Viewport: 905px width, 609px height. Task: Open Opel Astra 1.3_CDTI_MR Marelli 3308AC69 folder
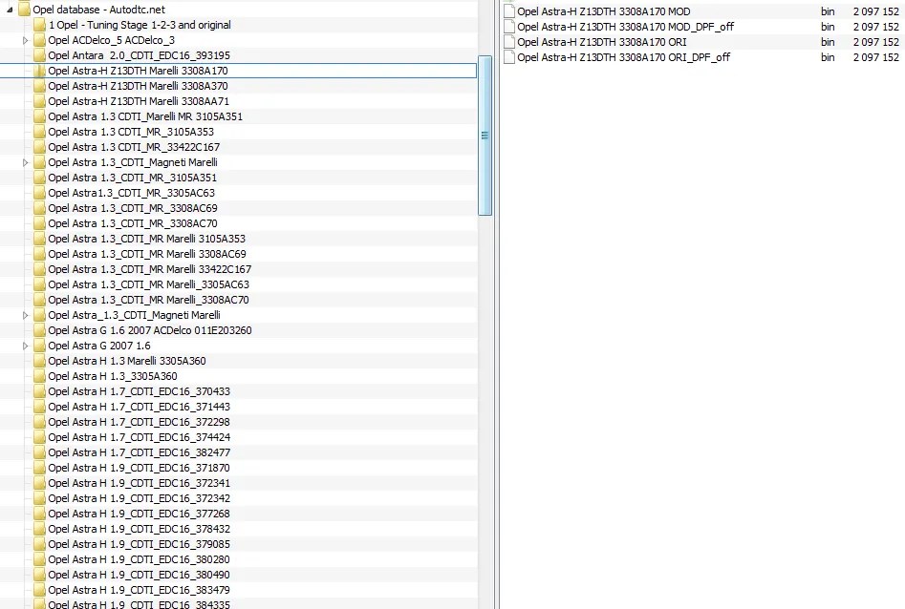tap(146, 254)
